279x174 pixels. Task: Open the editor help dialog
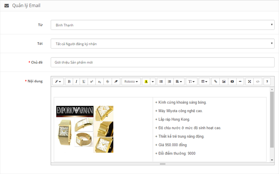tap(267, 81)
